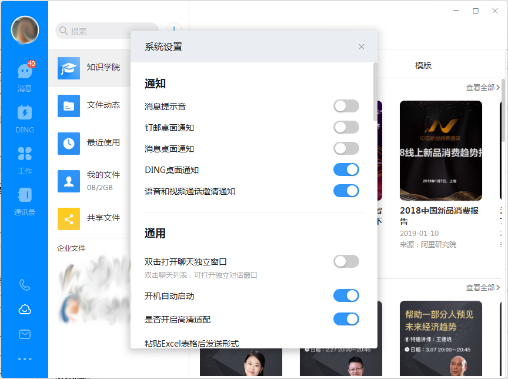The height and width of the screenshot is (379, 508).
Task: Close the 系统设置 settings dialog
Action: coord(362,46)
